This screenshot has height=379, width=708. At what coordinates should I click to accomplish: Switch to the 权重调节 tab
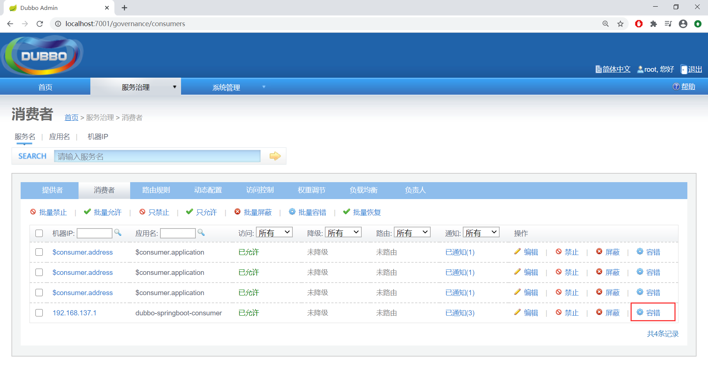coord(312,190)
